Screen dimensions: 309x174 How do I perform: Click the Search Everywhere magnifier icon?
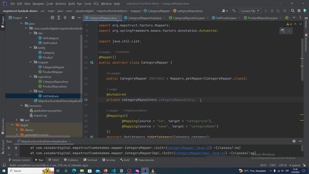[x=293, y=11]
